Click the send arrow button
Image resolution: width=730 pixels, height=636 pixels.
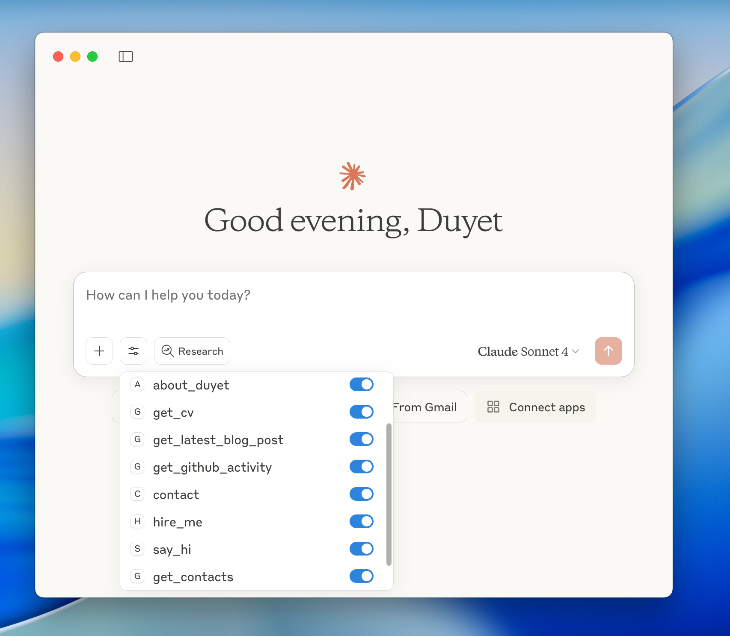[608, 351]
